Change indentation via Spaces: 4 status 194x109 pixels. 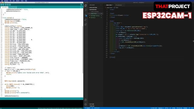tap(161, 108)
